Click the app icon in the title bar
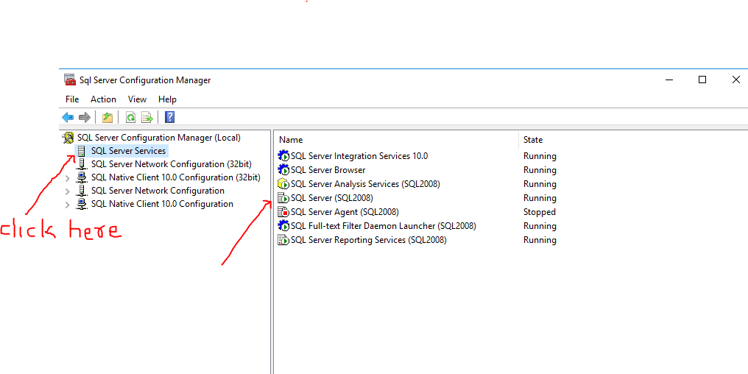Viewport: 748px width, 374px height. (x=70, y=80)
